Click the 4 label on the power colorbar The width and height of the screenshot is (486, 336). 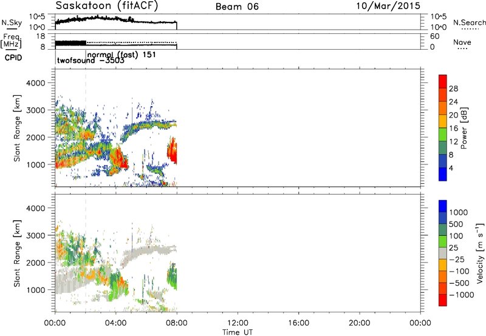pos(451,169)
